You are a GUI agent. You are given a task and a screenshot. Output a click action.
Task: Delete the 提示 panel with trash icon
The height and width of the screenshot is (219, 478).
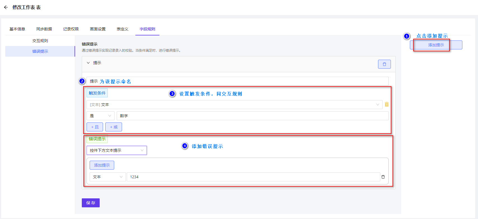[x=384, y=64]
